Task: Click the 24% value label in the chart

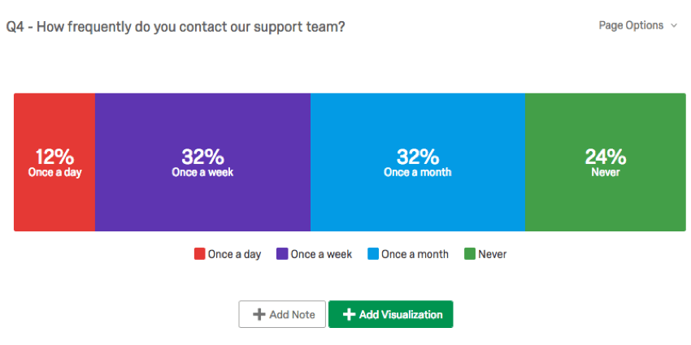Action: (x=605, y=157)
